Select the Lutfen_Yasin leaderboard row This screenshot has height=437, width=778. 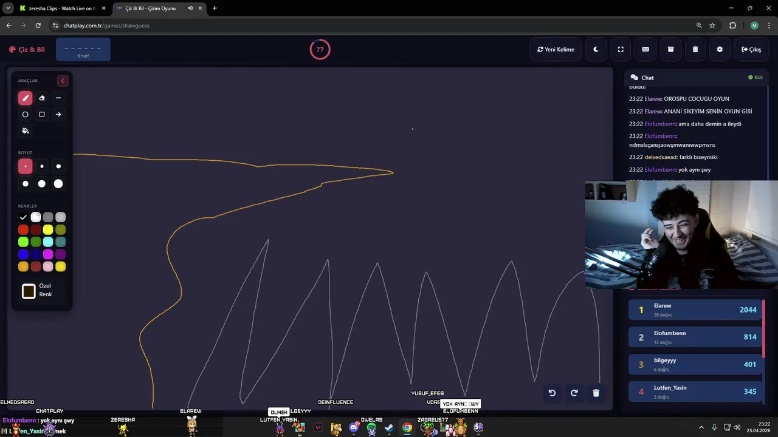(695, 391)
